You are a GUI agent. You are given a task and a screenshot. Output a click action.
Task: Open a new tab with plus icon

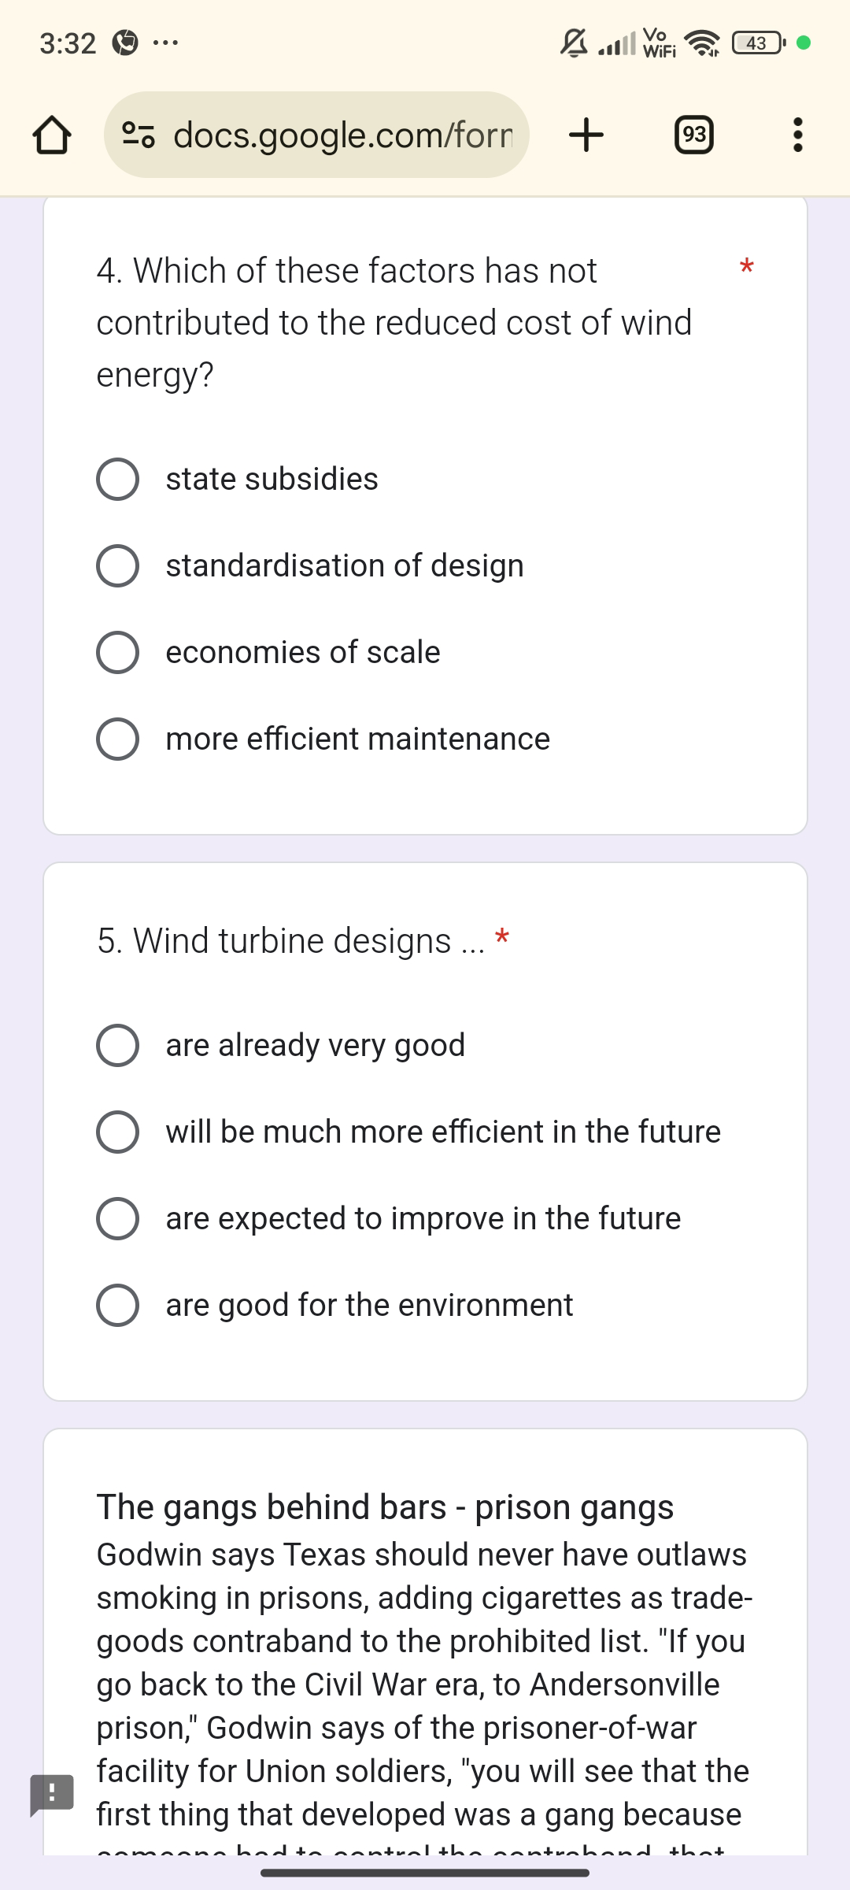[586, 135]
